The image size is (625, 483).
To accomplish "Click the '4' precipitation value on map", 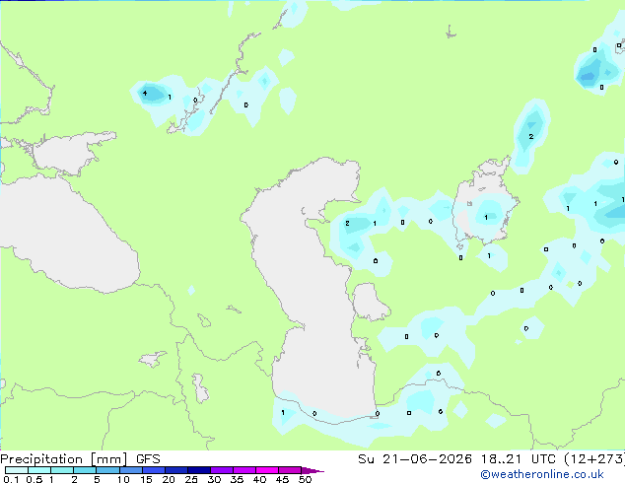I will (x=145, y=94).
